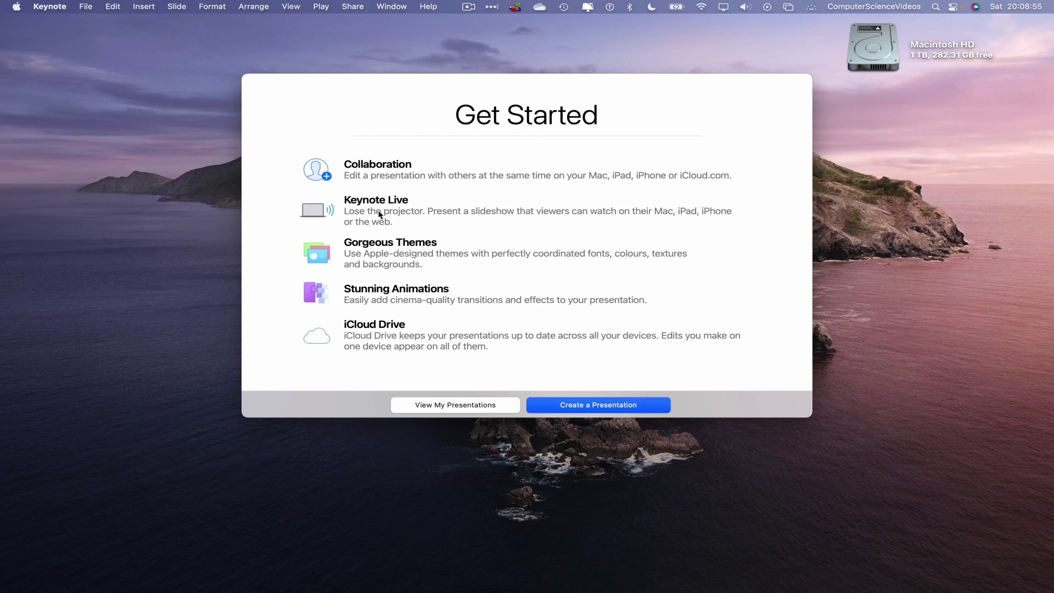
Task: Click the battery charge level indicator
Action: click(x=677, y=7)
